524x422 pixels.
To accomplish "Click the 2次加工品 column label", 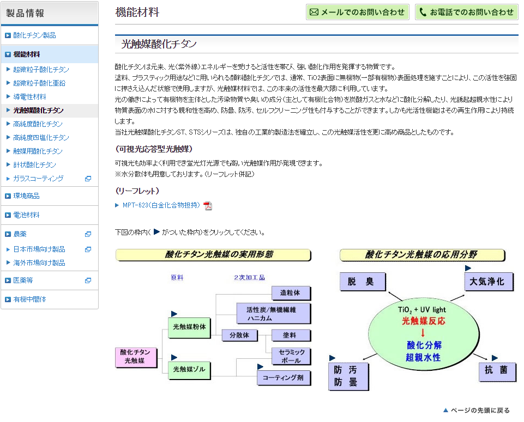I will (249, 278).
